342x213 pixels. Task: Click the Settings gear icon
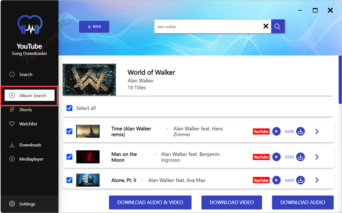point(12,204)
